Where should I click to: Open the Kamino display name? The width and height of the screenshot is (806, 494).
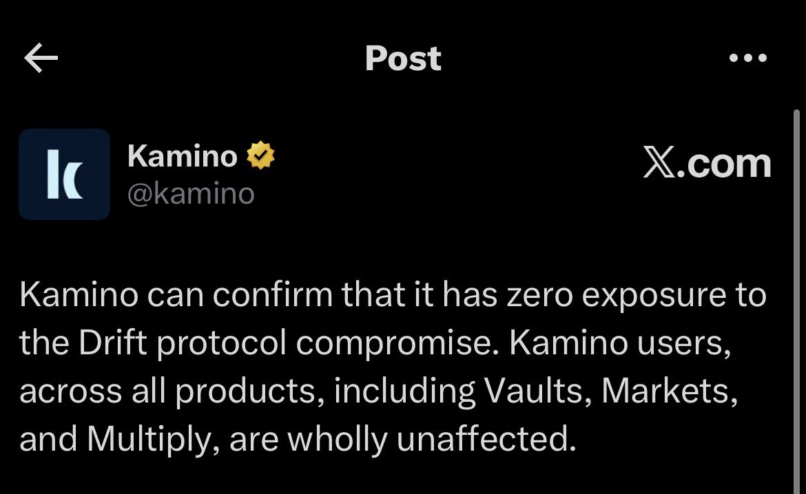click(183, 157)
